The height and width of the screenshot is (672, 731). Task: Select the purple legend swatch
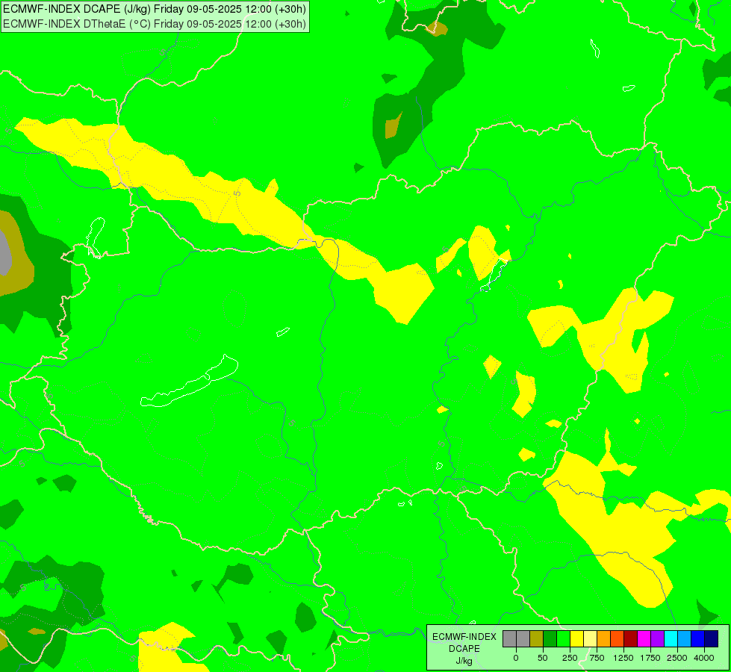(657, 638)
